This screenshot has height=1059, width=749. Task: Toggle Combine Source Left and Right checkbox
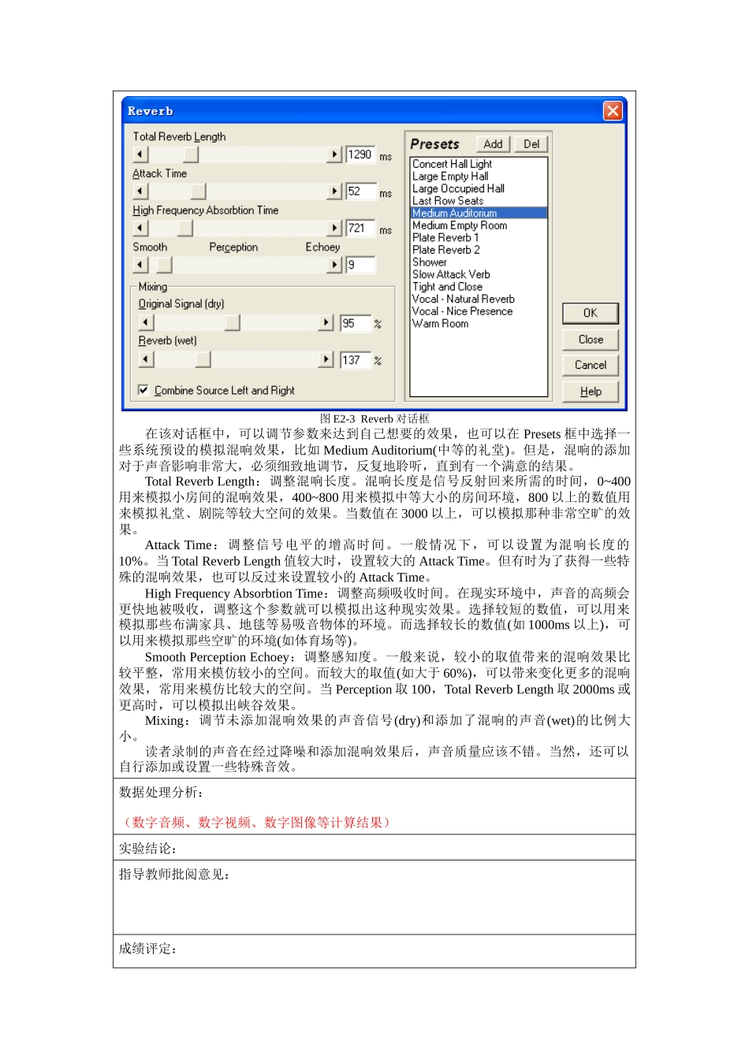tap(143, 390)
